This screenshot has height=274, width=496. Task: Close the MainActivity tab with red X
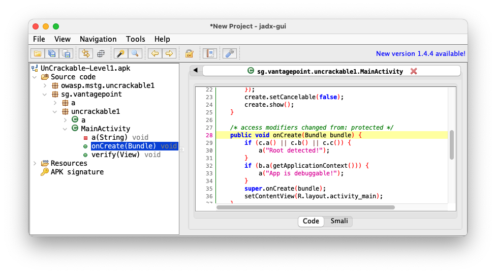point(414,71)
